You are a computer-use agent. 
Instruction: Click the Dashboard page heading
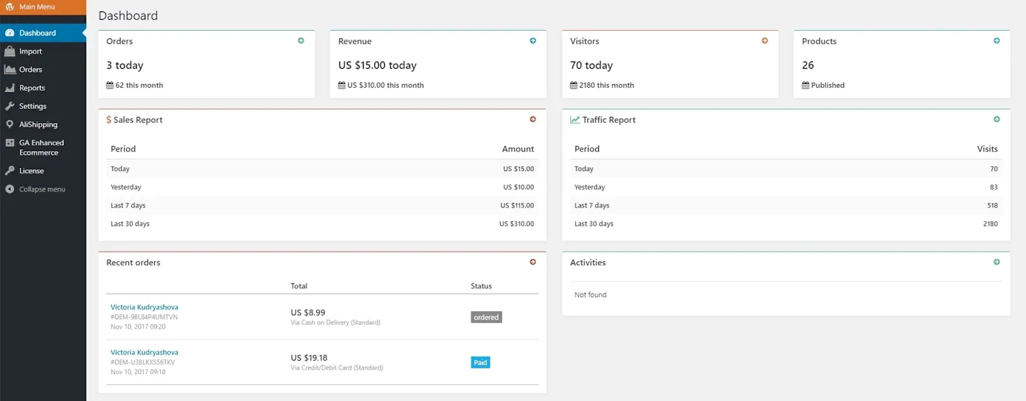coord(128,15)
